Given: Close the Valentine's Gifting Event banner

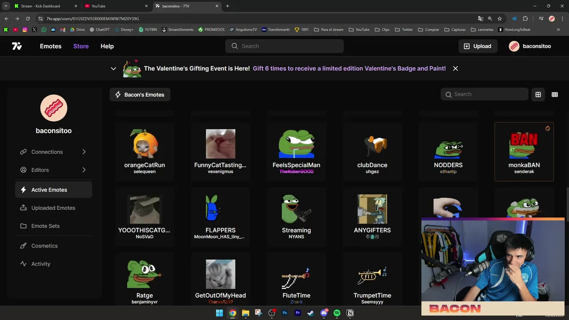Looking at the screenshot, I should [455, 68].
